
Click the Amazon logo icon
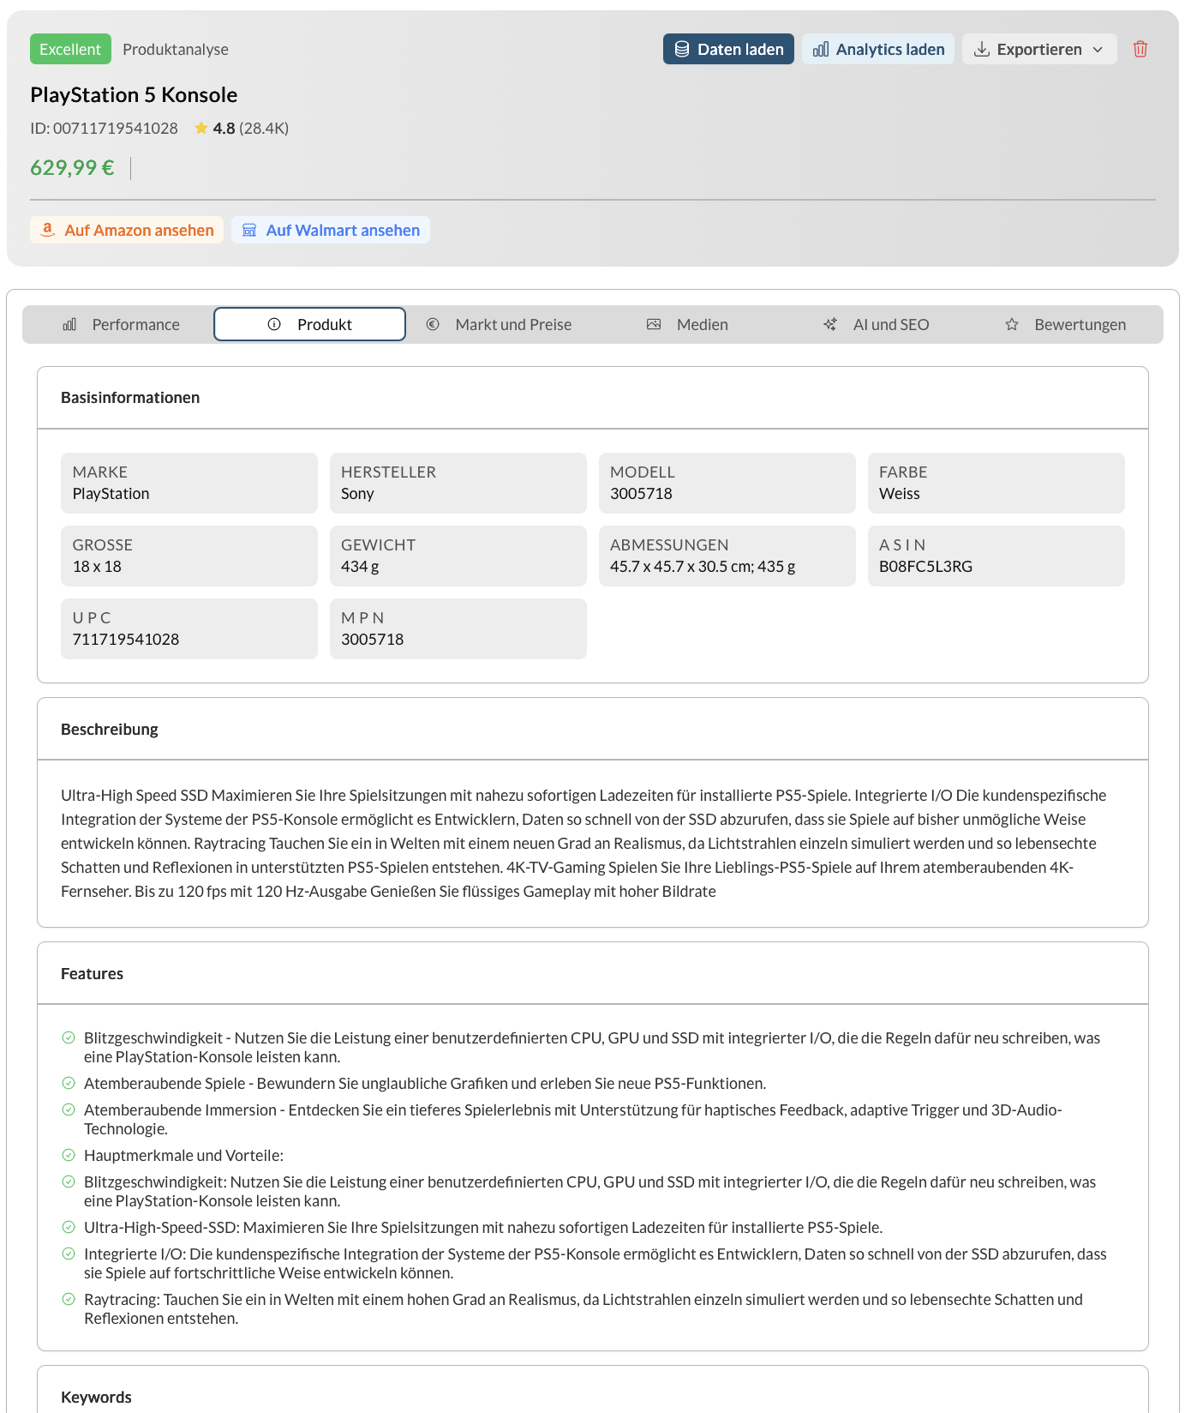click(x=48, y=230)
